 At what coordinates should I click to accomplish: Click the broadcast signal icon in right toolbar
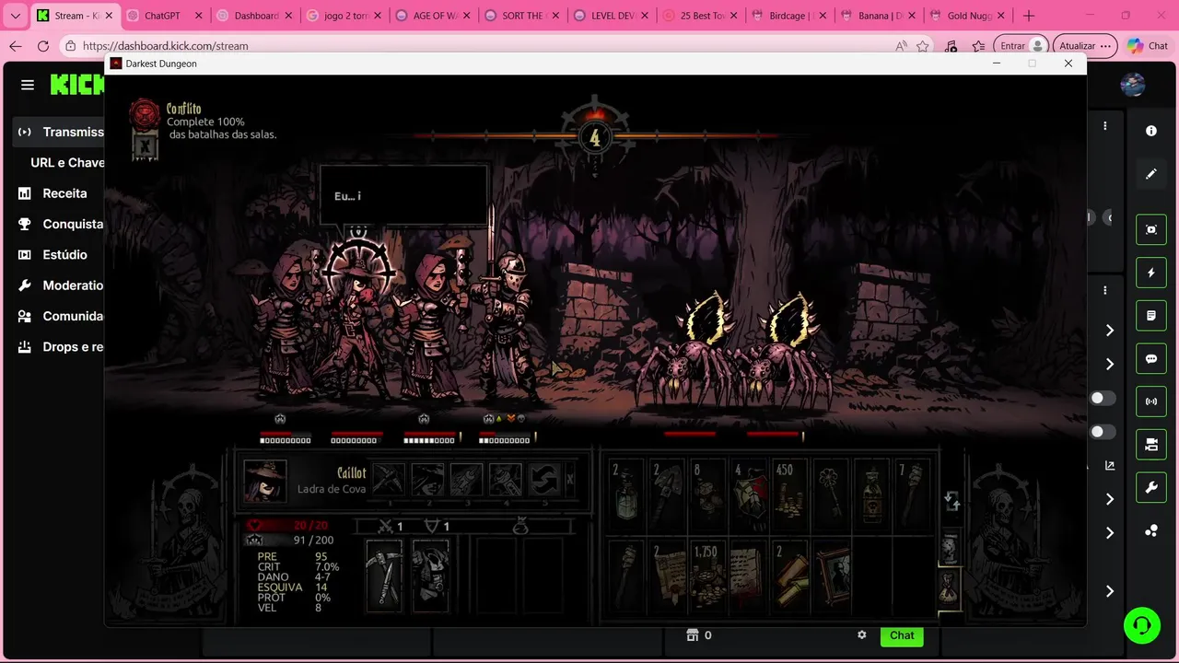pos(1151,401)
